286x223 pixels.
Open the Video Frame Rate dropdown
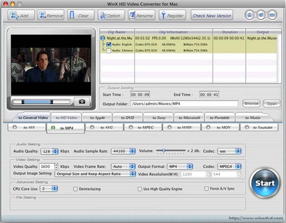coord(123,166)
